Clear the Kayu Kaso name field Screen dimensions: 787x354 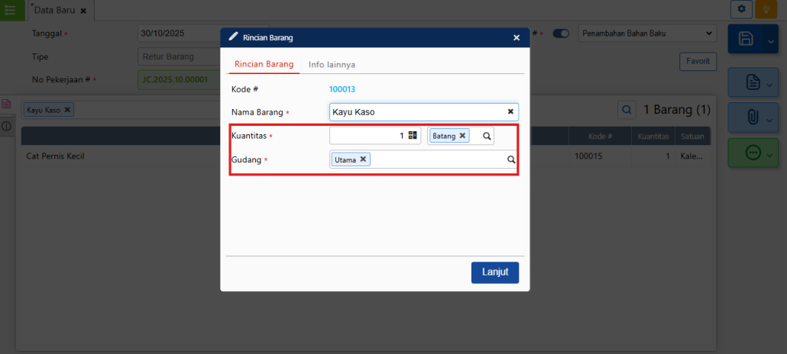click(510, 111)
